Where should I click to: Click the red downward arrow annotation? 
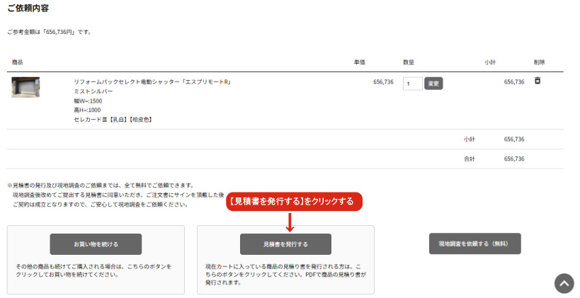pos(290,220)
